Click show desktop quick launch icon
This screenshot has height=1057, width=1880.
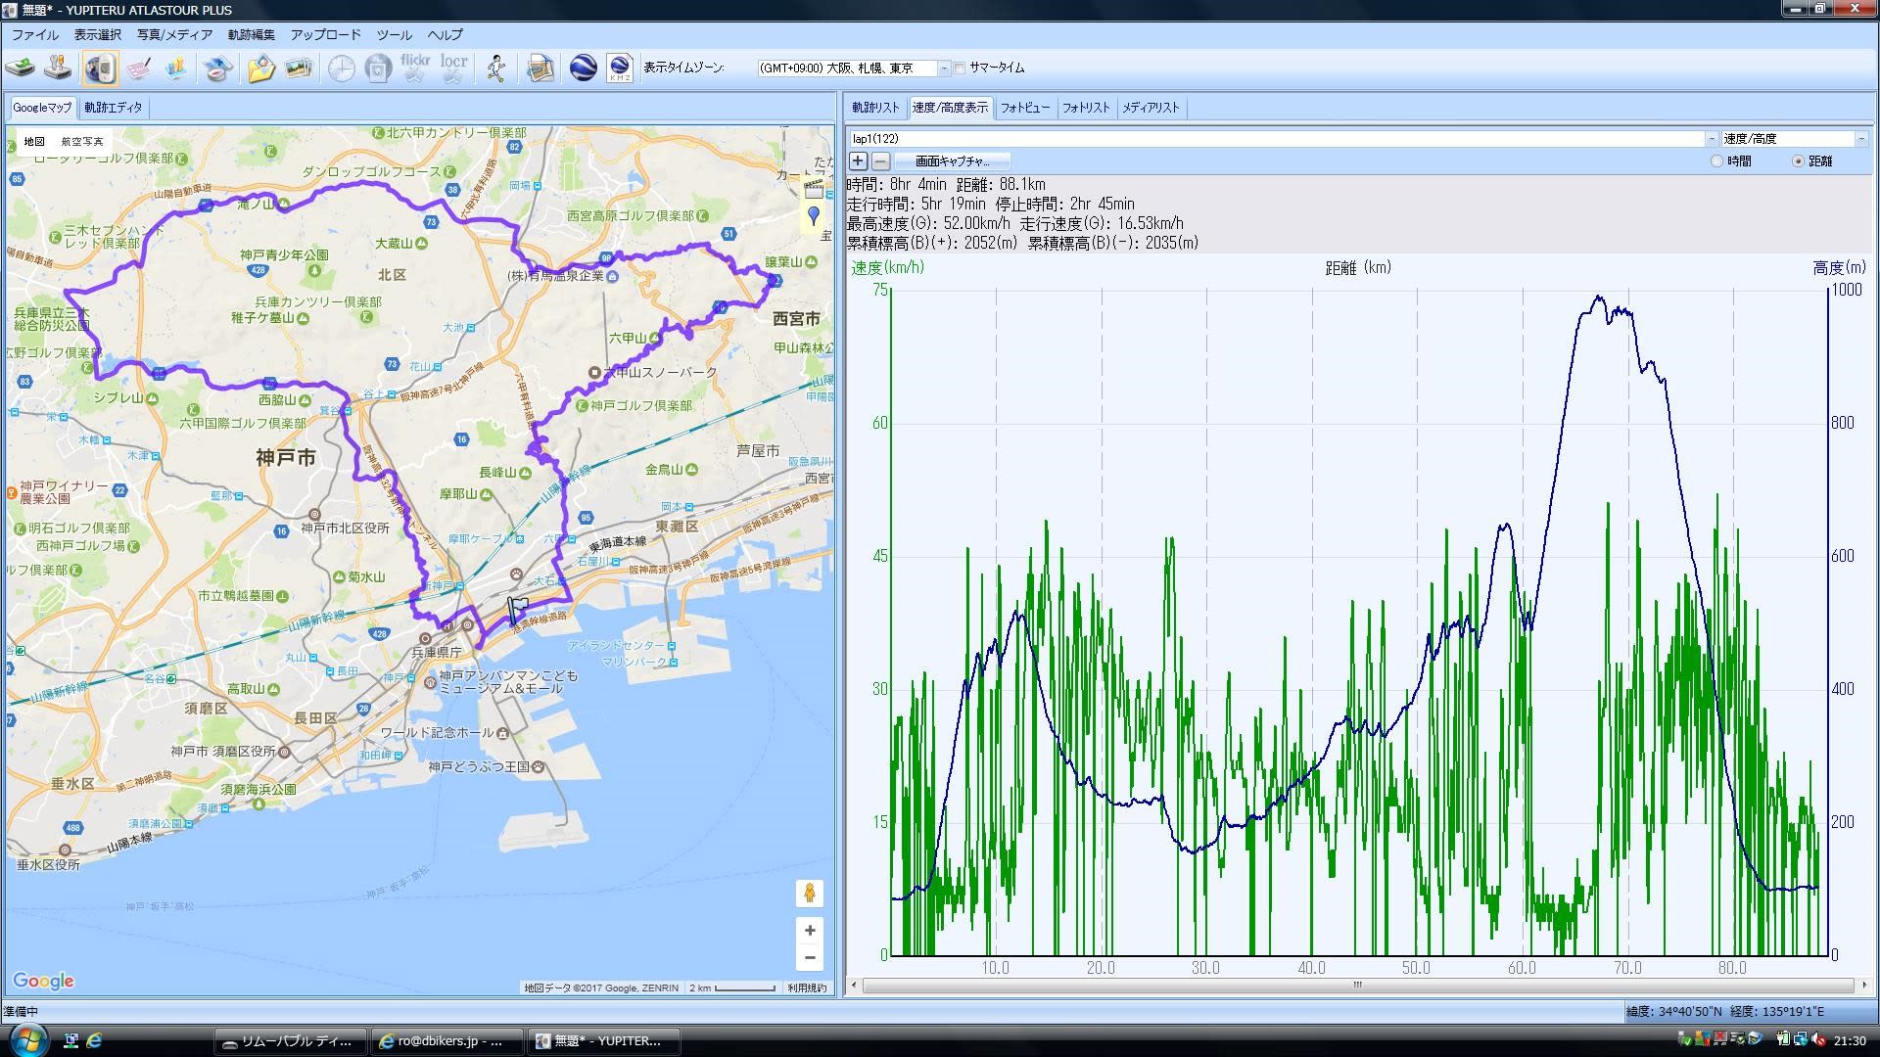pyautogui.click(x=70, y=1040)
